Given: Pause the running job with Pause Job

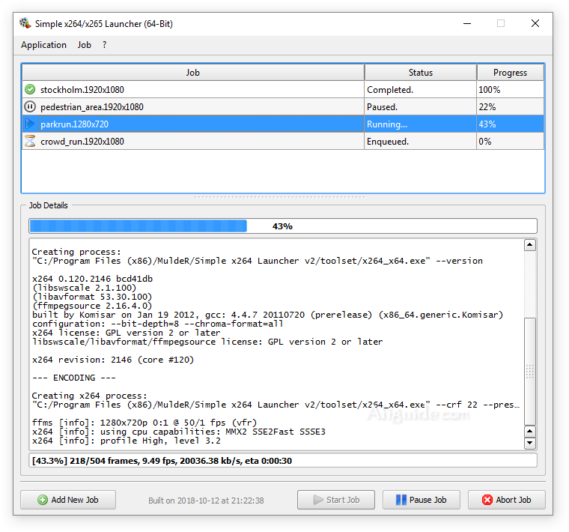Looking at the screenshot, I should [422, 500].
